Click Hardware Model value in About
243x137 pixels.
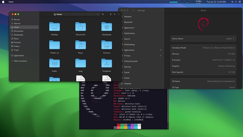click(x=218, y=48)
